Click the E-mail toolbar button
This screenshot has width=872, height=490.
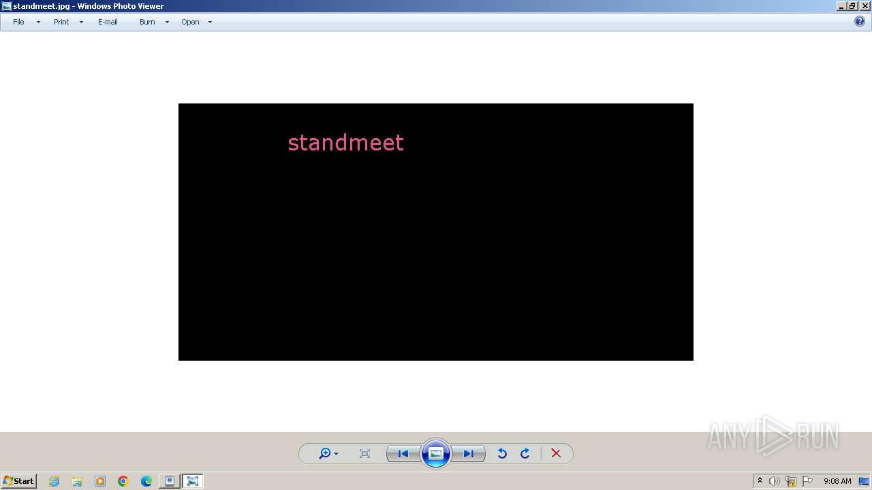tap(108, 22)
